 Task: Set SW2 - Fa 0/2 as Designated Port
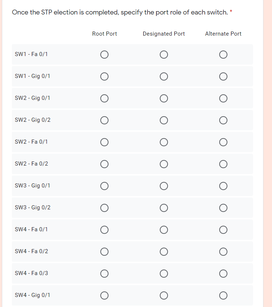coord(164,164)
